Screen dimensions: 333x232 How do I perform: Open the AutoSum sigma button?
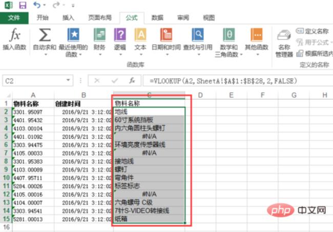[x=45, y=35]
